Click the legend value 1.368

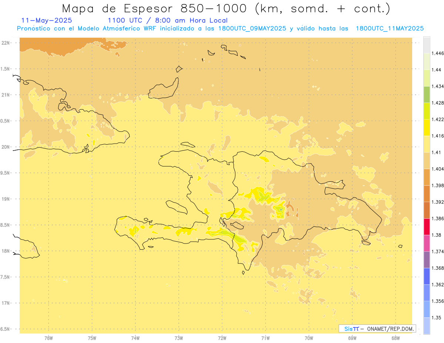click(x=438, y=268)
